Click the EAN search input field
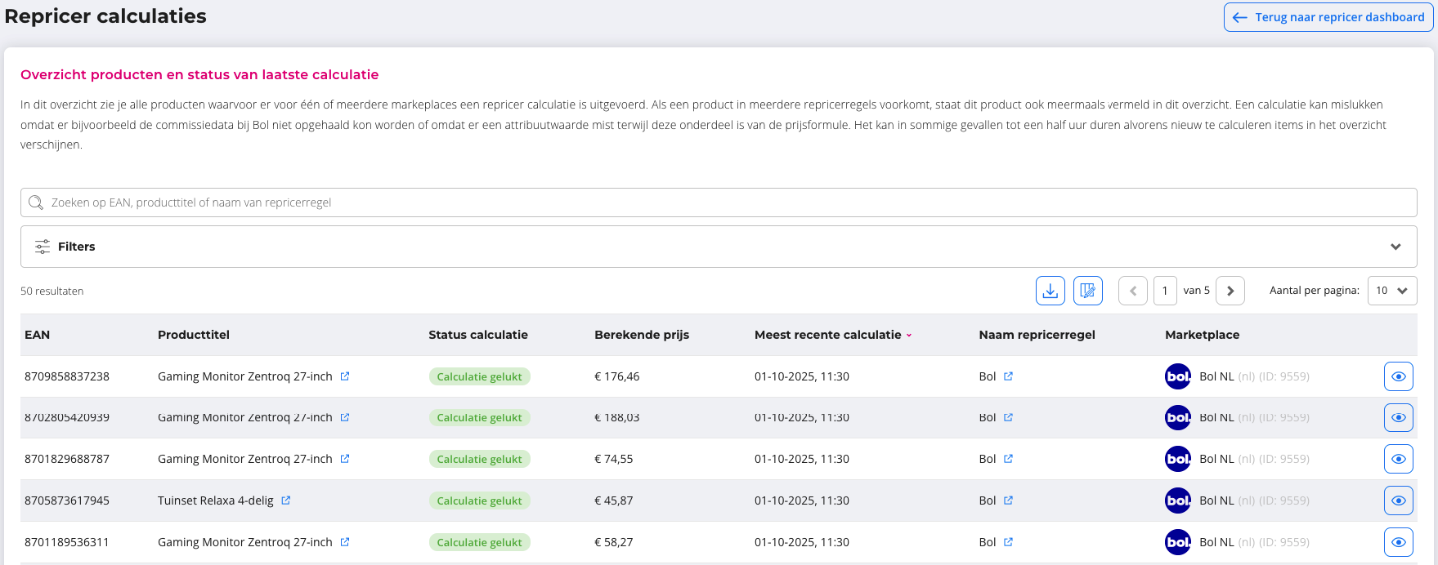1438x565 pixels. tap(718, 202)
